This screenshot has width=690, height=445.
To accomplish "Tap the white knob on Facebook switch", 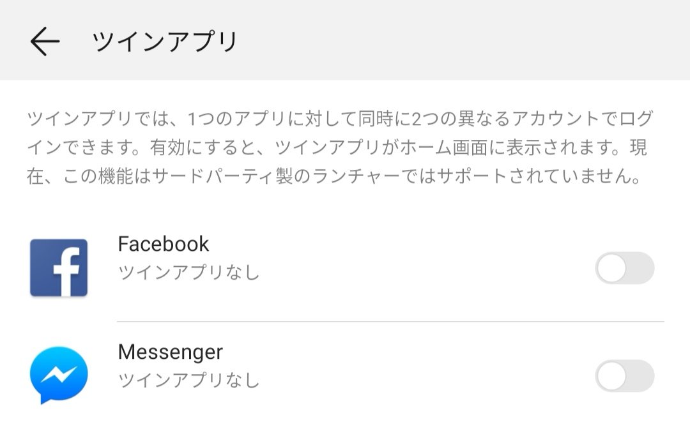I will [x=611, y=268].
